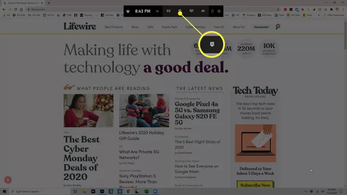Open the MS Style bookmark
Viewport: 347px width, 195px height.
tap(293, 15)
